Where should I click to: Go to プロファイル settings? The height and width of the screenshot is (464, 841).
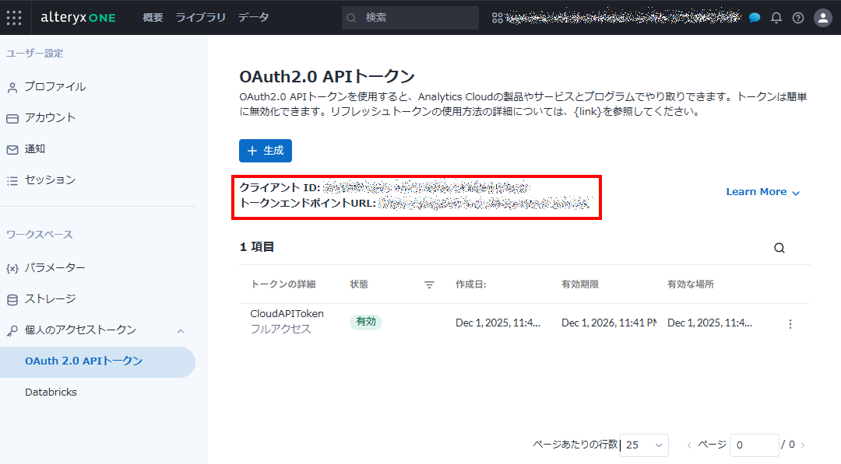point(55,87)
